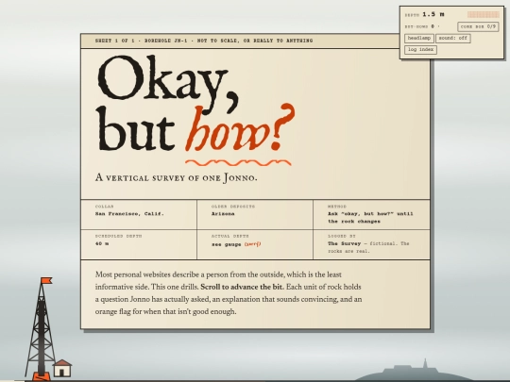The image size is (510, 382).
Task: Click the actual depth text "see gauge"
Action: coord(227,244)
